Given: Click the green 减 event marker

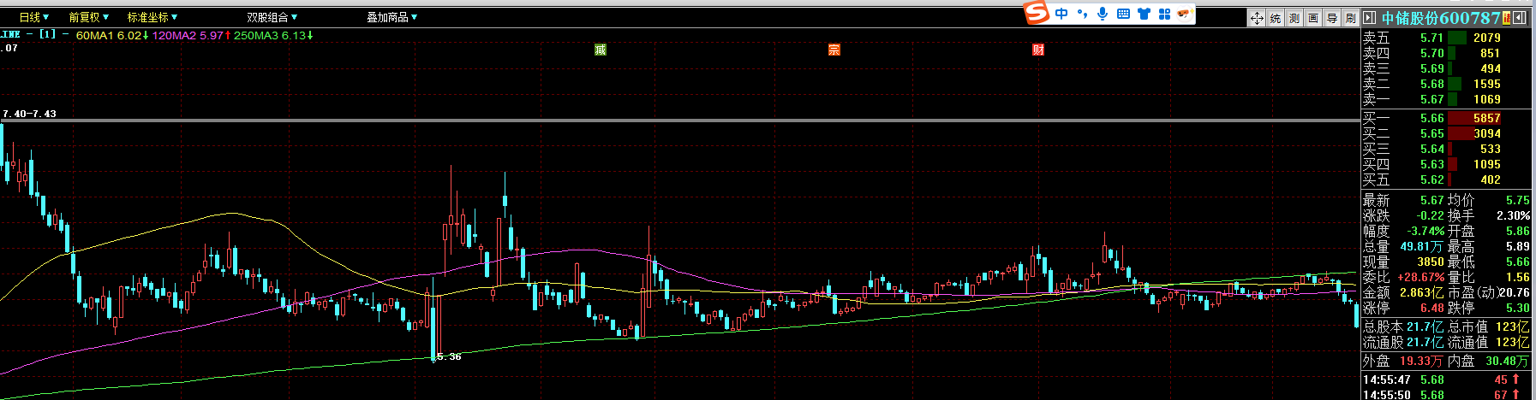Looking at the screenshot, I should [601, 50].
